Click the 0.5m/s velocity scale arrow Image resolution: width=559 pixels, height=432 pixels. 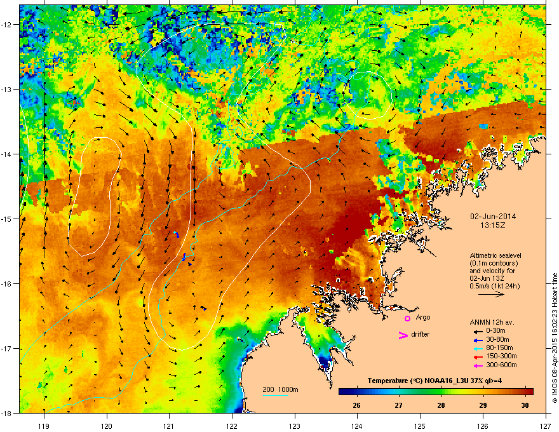[491, 294]
